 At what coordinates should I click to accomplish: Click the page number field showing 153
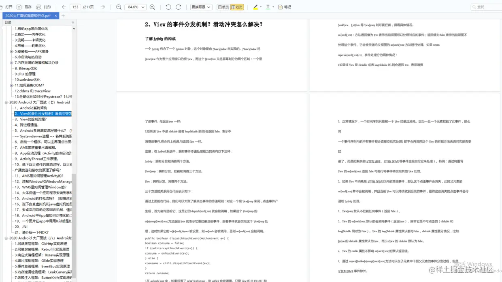coord(75,7)
